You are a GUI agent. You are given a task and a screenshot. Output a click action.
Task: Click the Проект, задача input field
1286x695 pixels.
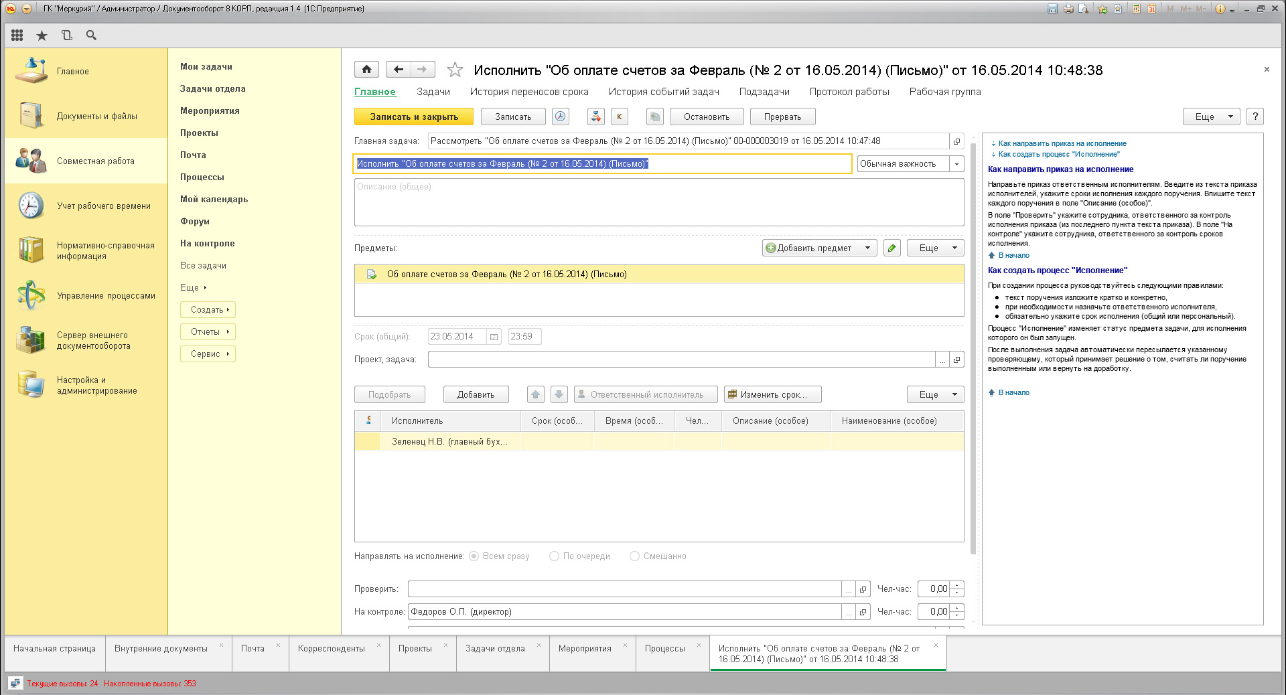pos(681,360)
